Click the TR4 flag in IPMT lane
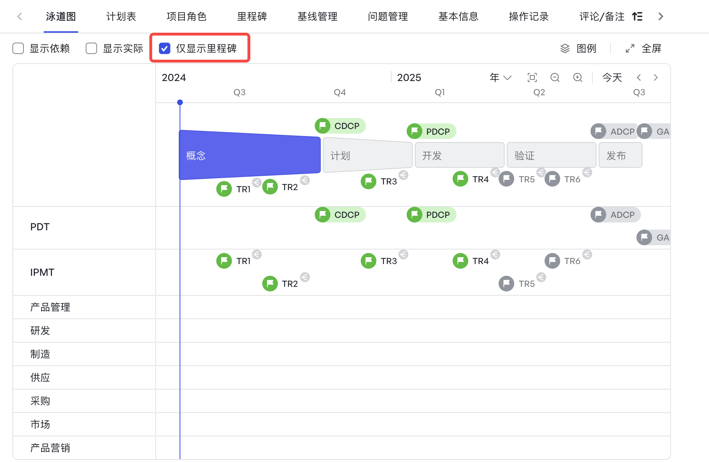The width and height of the screenshot is (709, 462). pos(460,261)
